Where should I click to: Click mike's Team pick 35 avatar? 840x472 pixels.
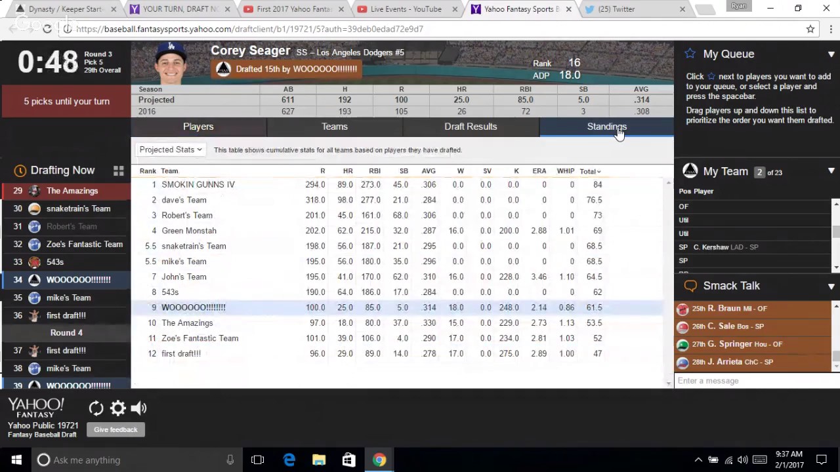[34, 298]
